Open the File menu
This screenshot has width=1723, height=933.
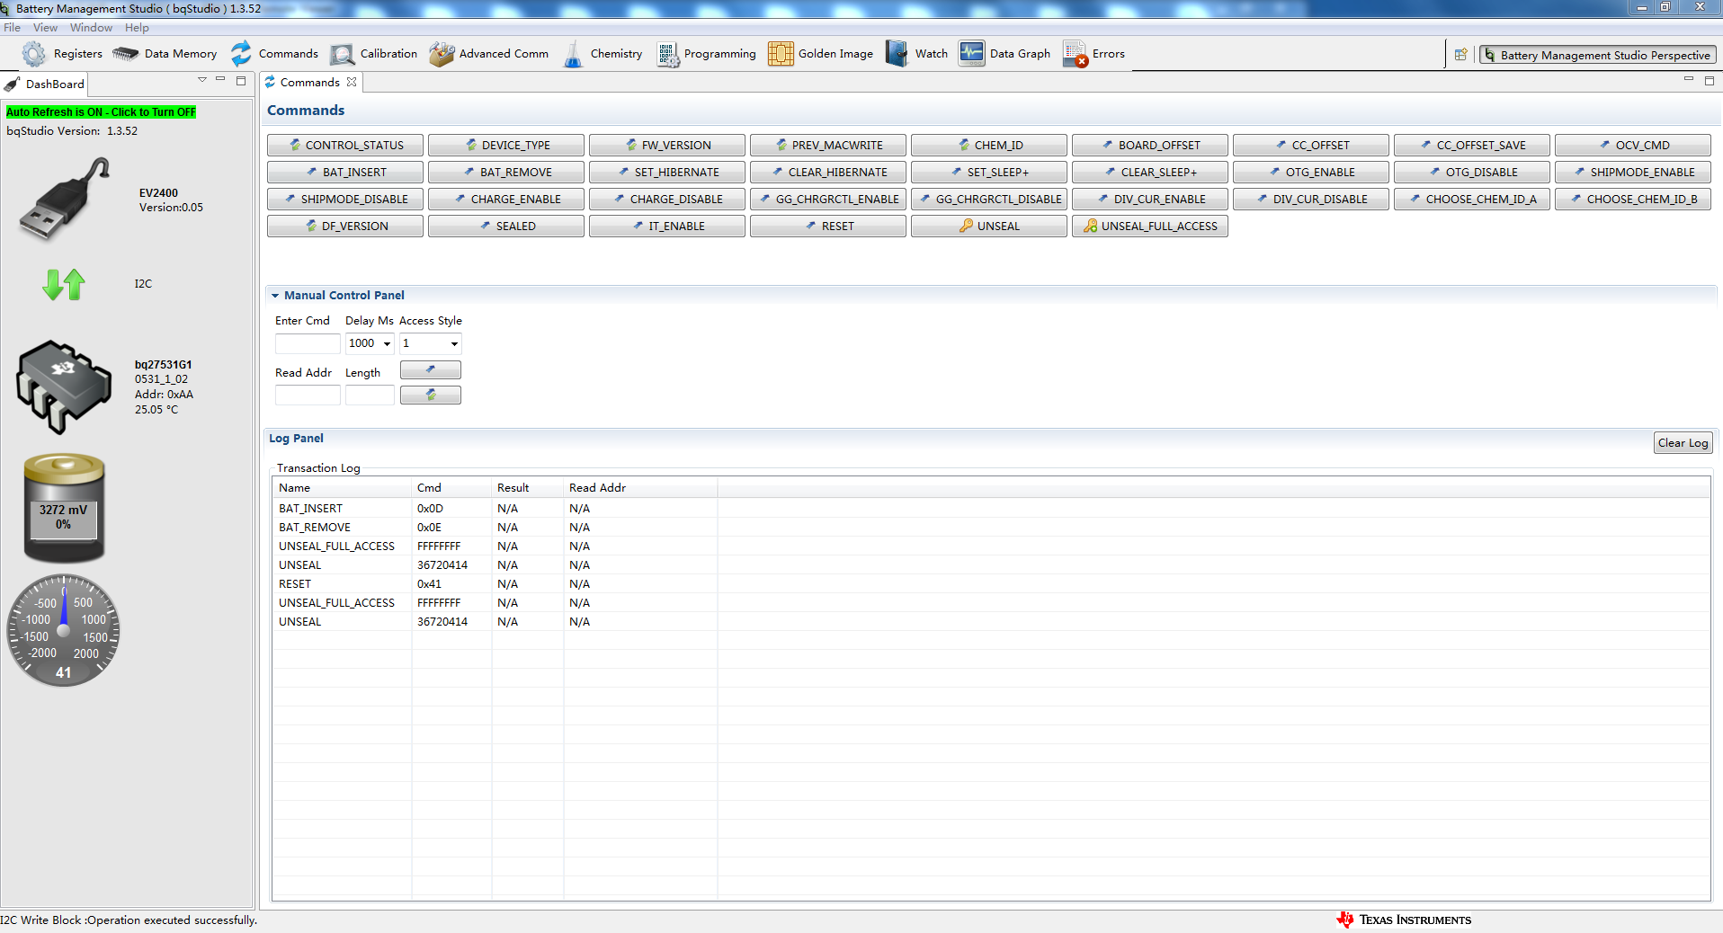[x=12, y=28]
